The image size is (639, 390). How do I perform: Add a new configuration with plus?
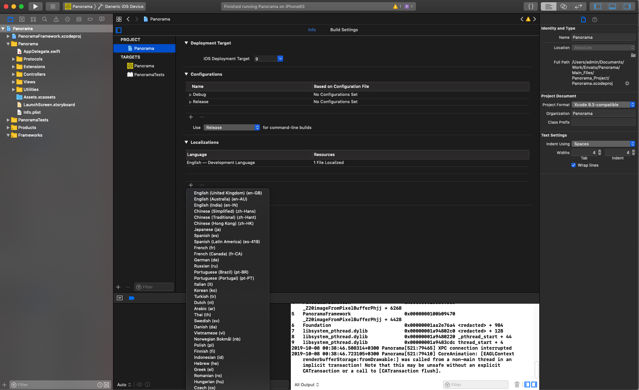pos(191,117)
